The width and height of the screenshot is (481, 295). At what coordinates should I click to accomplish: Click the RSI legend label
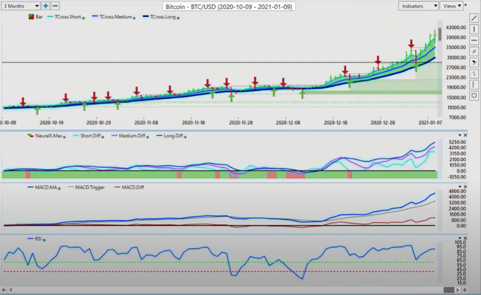pyautogui.click(x=38, y=238)
